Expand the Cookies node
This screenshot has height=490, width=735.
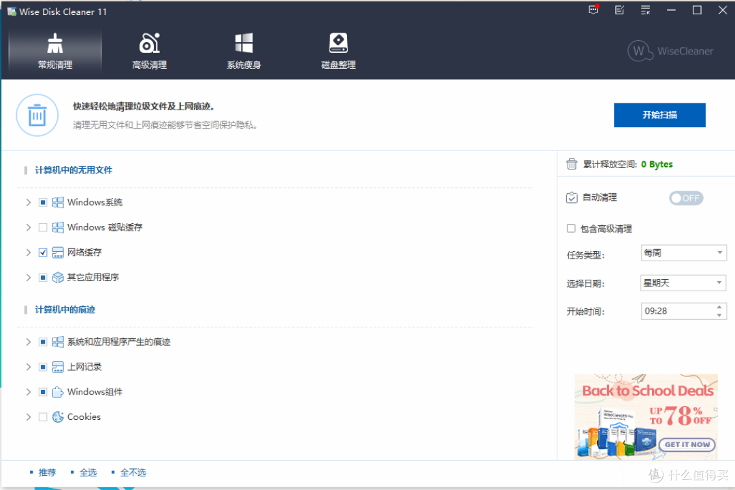coord(28,417)
